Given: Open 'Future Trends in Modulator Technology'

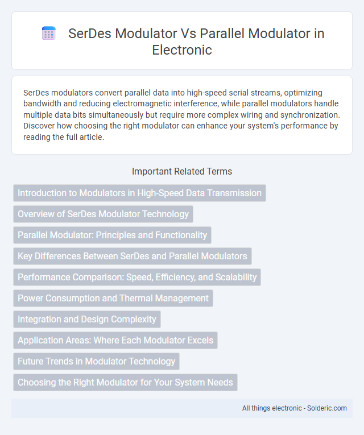Looking at the screenshot, I should [x=96, y=362].
